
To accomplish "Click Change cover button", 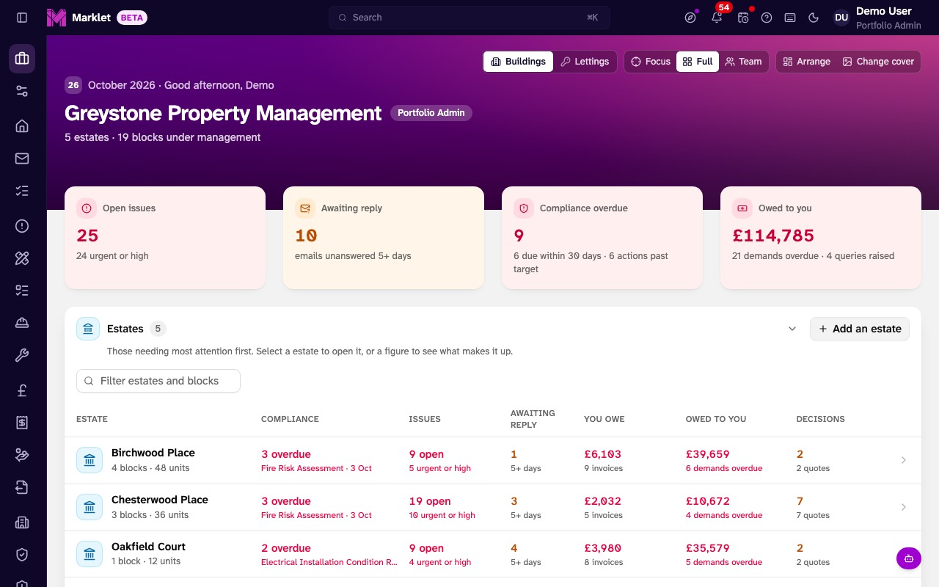I will coord(878,62).
